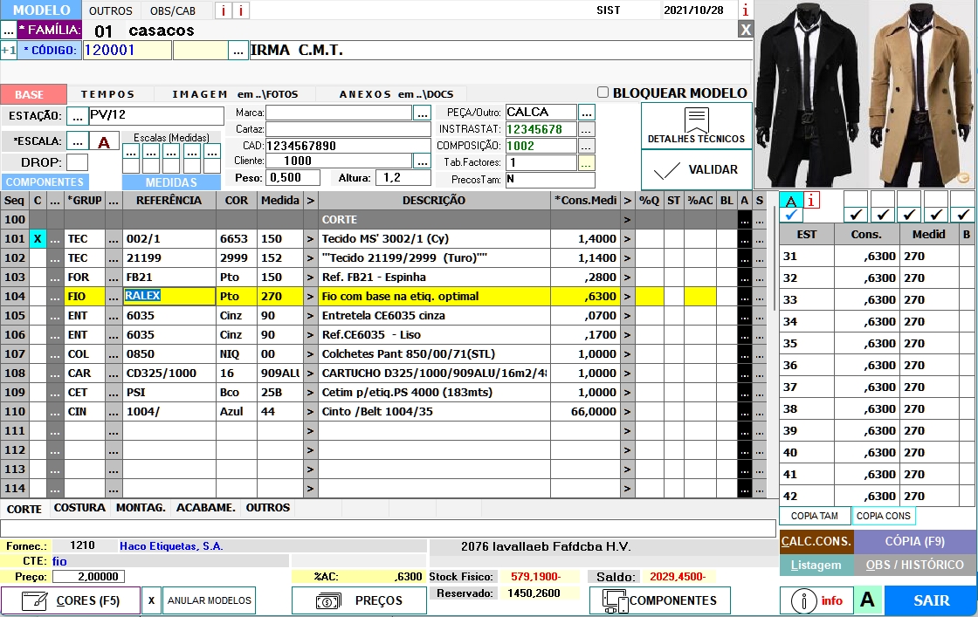Viewport: 978px width, 617px height.
Task: Click the info button beside SAIR
Action: (816, 600)
